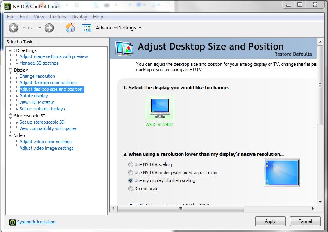Viewport: 328px width, 232px height.
Task: Collapse the 3D Settings tree node
Action: pos(11,50)
